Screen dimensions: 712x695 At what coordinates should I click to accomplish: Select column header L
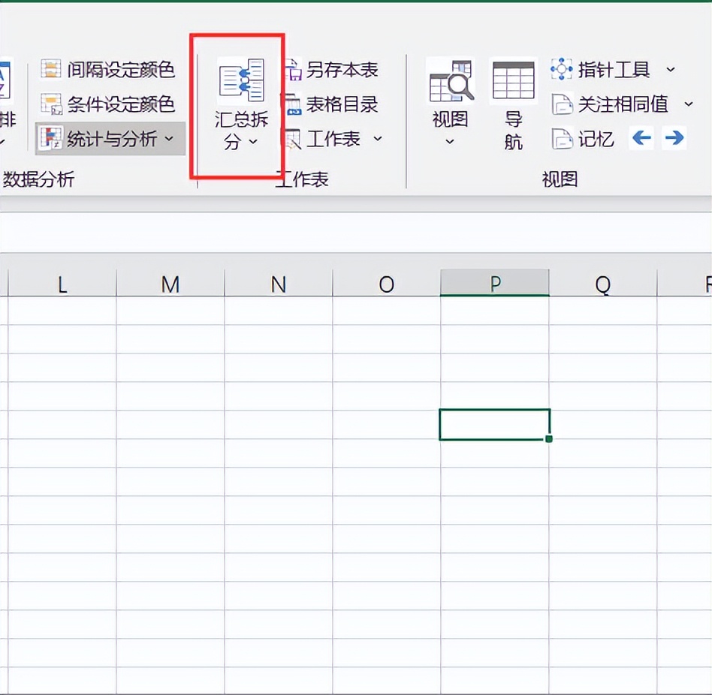(62, 284)
